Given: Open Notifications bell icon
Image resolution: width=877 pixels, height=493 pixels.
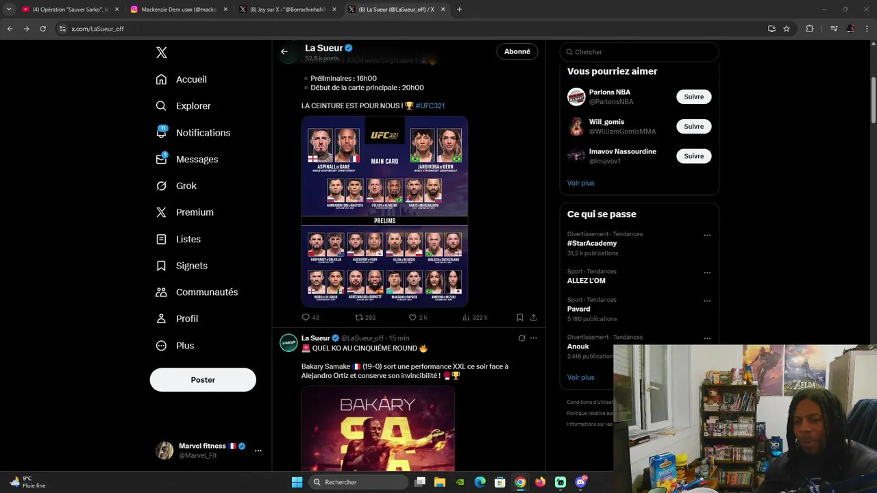Looking at the screenshot, I should (x=161, y=132).
